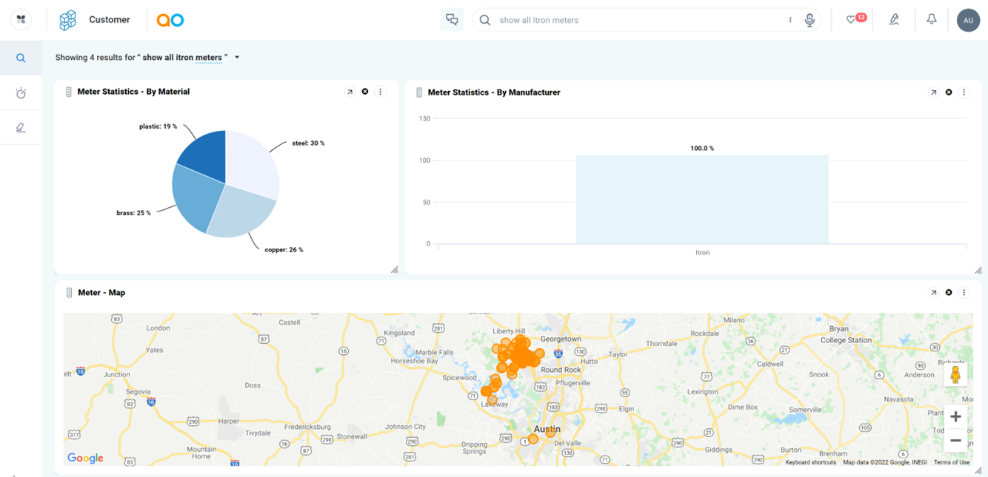This screenshot has height=477, width=988.
Task: Open the map Terms of Use link
Action: point(951,462)
